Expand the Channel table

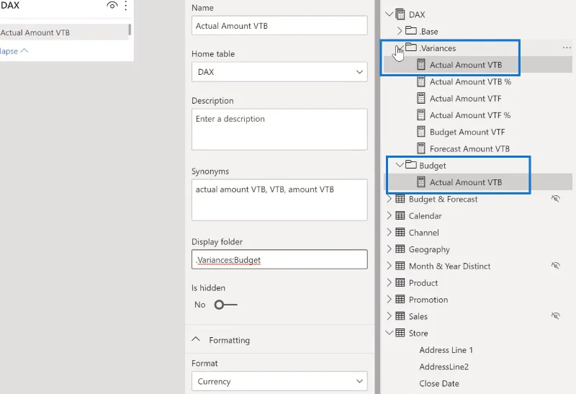point(389,232)
